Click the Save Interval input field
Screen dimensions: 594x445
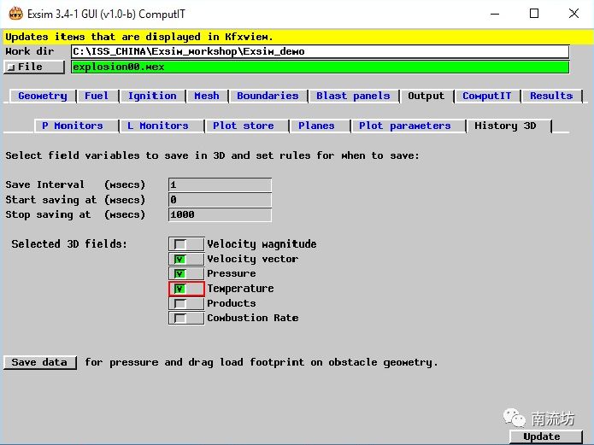(x=220, y=184)
